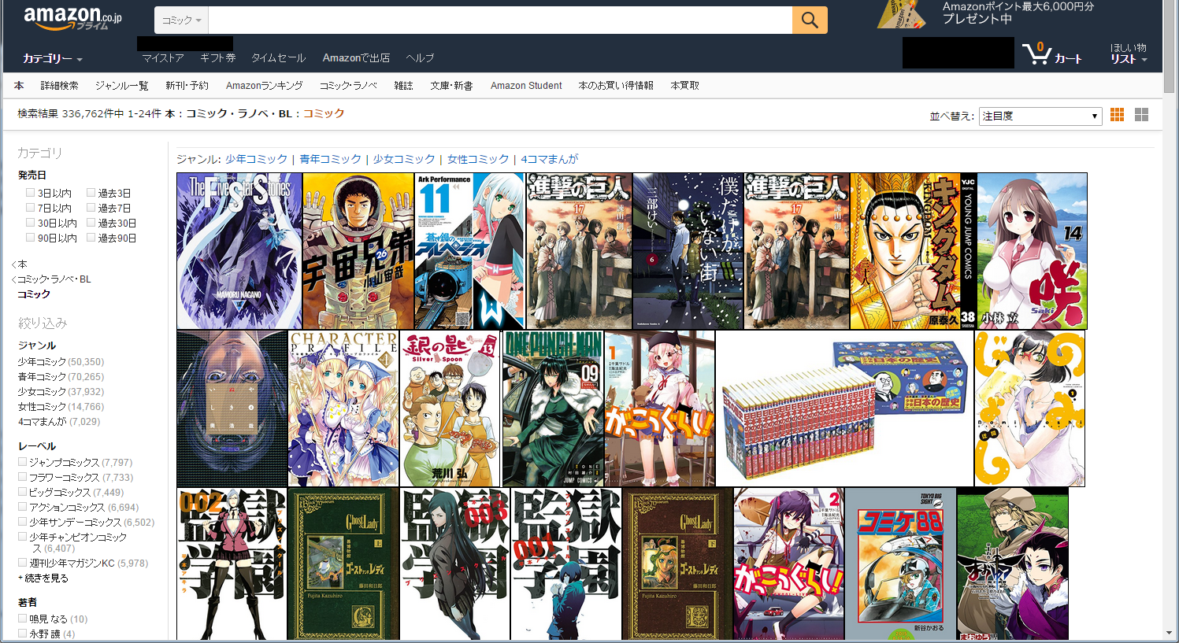Screen dimensions: 1179x643
Task: Open the Ark Performance volume 11 cover
Action: (x=469, y=251)
